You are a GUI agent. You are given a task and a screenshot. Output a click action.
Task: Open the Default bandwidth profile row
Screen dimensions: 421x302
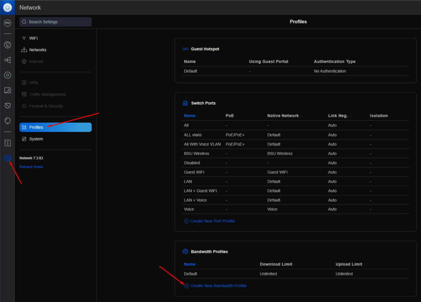tap(296, 274)
